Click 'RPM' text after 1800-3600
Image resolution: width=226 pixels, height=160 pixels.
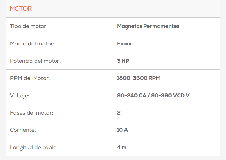point(154,78)
